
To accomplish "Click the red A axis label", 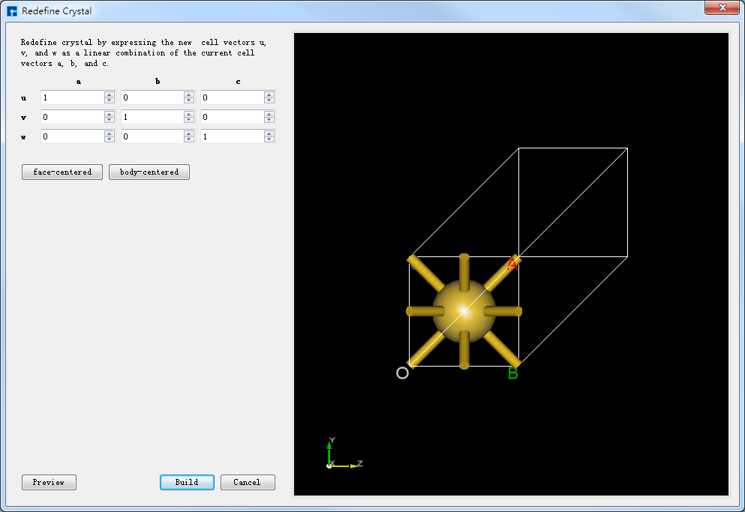I will (512, 263).
